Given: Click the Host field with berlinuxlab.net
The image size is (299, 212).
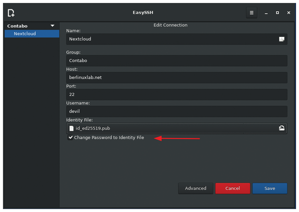Looking at the screenshot, I should pos(176,77).
